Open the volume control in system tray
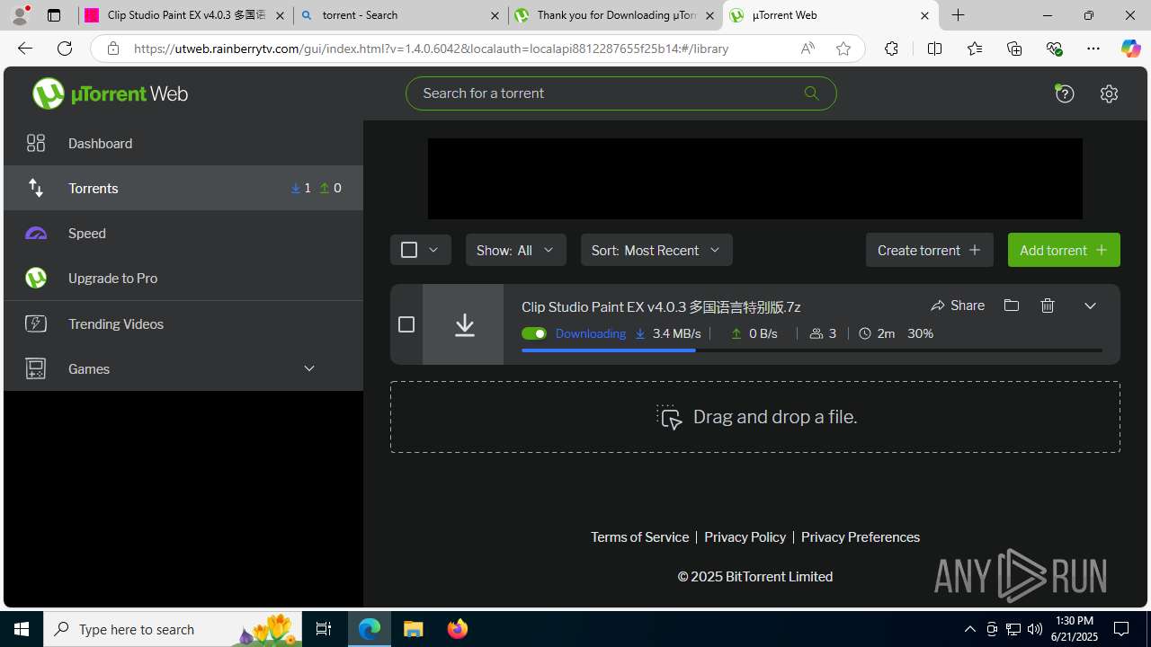1151x647 pixels. (1035, 629)
